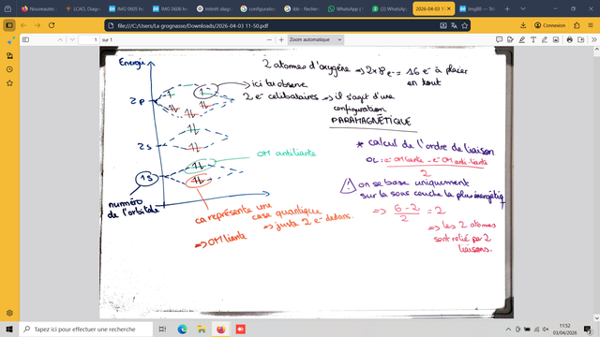Screen dimensions: 600x337
Task: Click the muted volume tray icon
Action: (546, 329)
